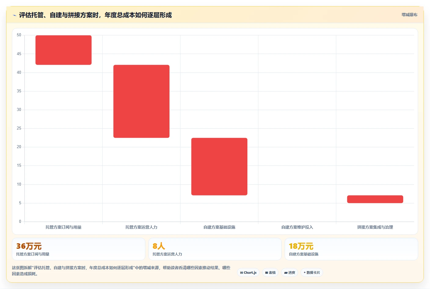Image resolution: width=430 pixels, height=289 pixels.
Task: Click the 增减瀑布 label in the header
Action: point(409,15)
